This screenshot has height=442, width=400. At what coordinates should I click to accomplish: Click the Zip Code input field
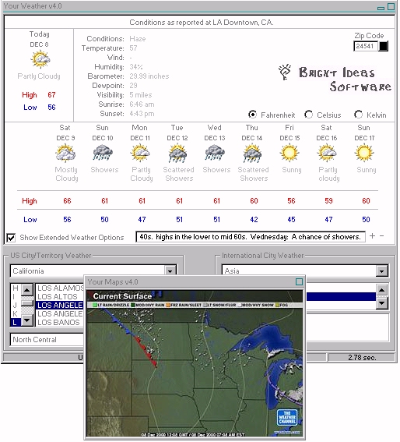pos(366,46)
